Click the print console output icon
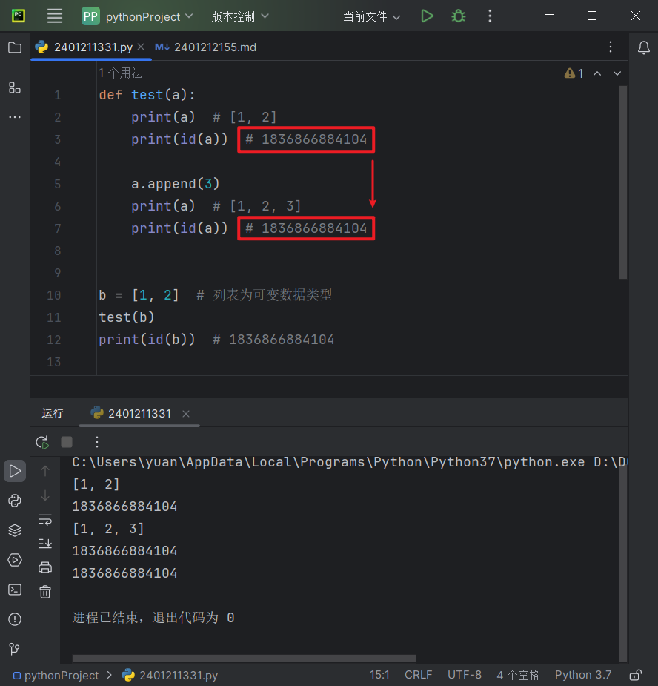 [x=45, y=568]
